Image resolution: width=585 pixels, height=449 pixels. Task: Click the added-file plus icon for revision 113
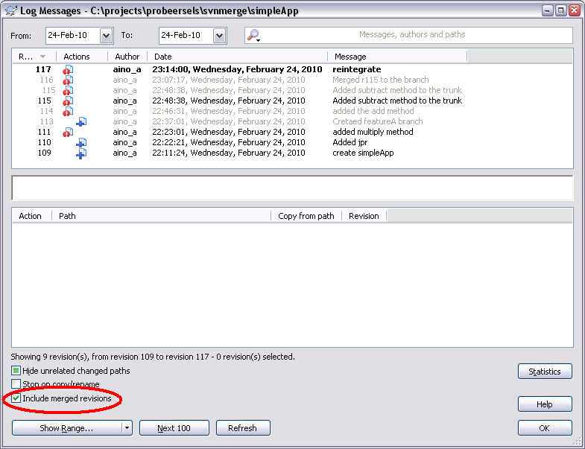[81, 121]
